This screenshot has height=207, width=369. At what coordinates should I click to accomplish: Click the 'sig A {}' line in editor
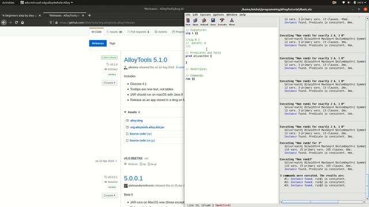pyautogui.click(x=191, y=33)
